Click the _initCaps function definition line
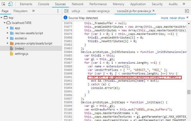The height and width of the screenshot is (121, 191). 124,102
